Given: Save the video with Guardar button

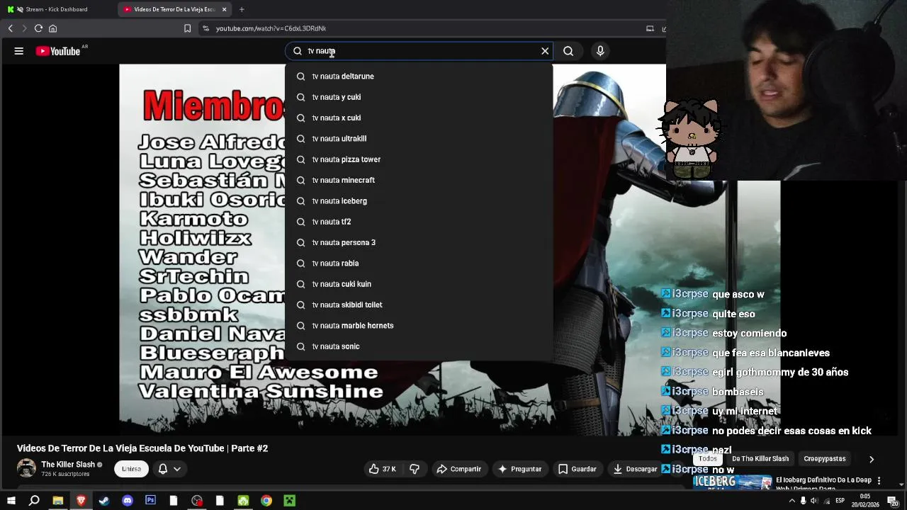Looking at the screenshot, I should (578, 469).
